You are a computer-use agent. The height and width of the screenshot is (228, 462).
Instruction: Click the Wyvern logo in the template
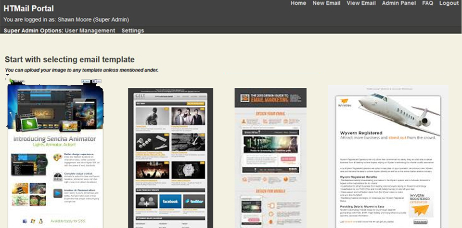click(345, 105)
